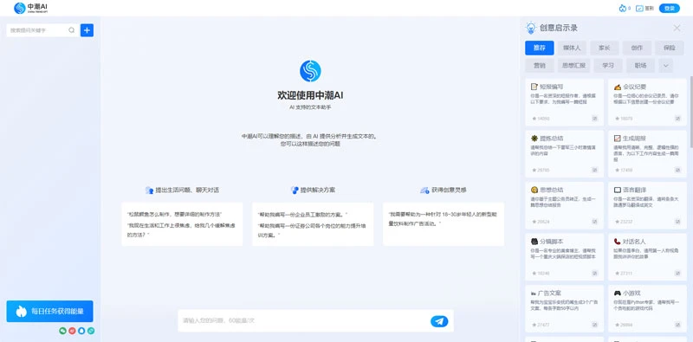The image size is (693, 342).
Task: Open the 会议纪要 prompt card
Action: [x=647, y=102]
